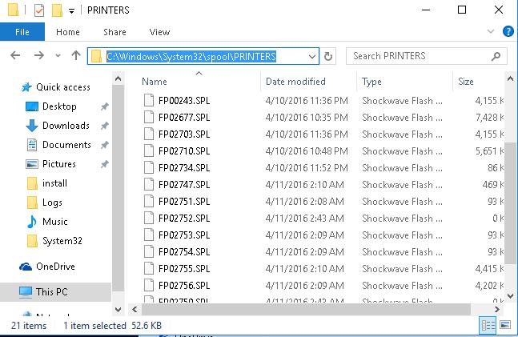Expand the address bar history dropdown
This screenshot has height=337, width=518.
click(x=313, y=57)
